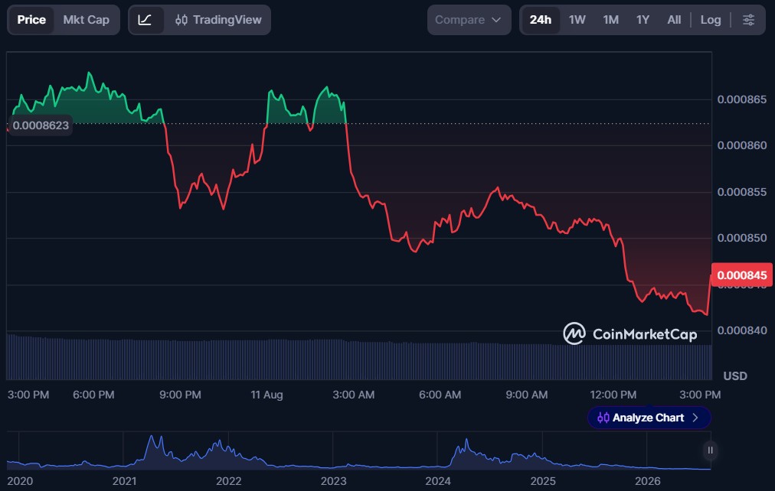Image resolution: width=775 pixels, height=491 pixels.
Task: Switch to the line chart view icon
Action: click(x=145, y=20)
